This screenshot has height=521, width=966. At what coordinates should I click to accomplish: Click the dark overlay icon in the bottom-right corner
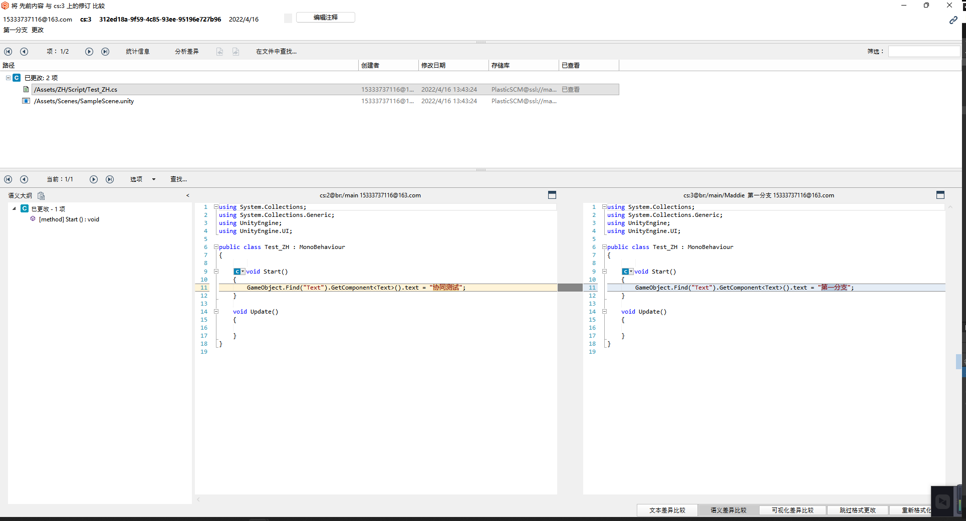pyautogui.click(x=943, y=501)
